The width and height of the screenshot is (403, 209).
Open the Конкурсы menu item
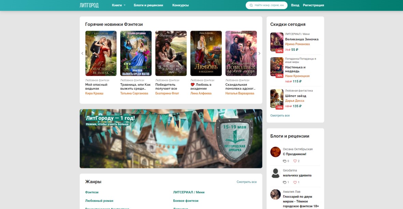pyautogui.click(x=181, y=5)
